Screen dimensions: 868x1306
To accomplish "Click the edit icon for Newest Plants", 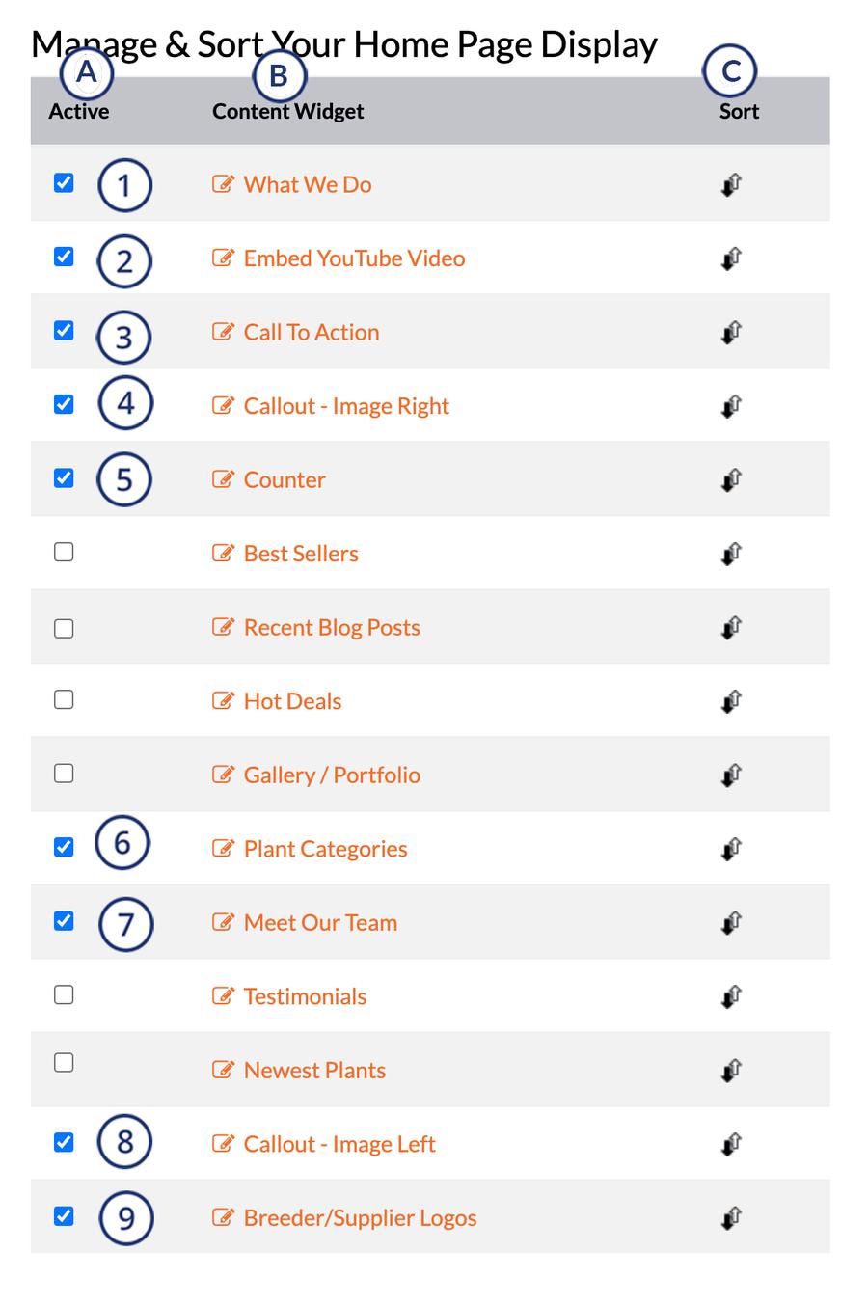I will [223, 1070].
